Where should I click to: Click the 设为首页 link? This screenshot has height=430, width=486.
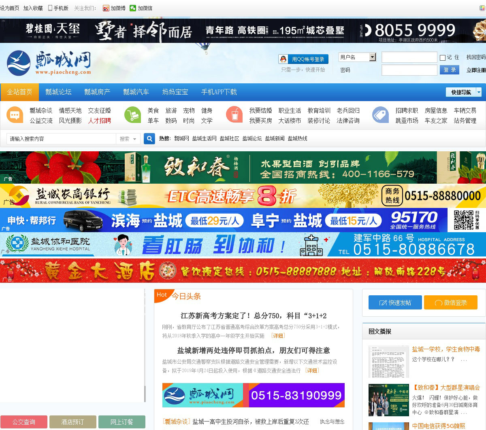click(x=10, y=8)
